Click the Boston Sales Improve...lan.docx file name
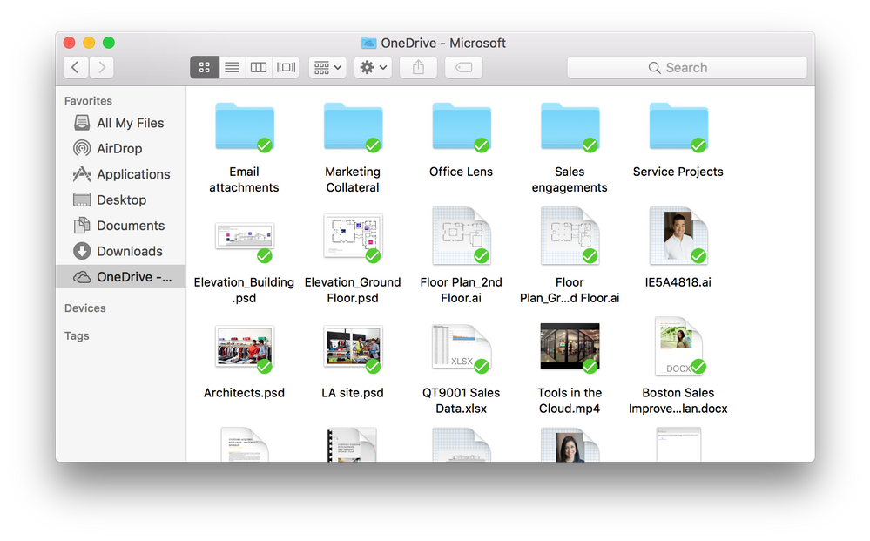870x541 pixels. coord(678,401)
